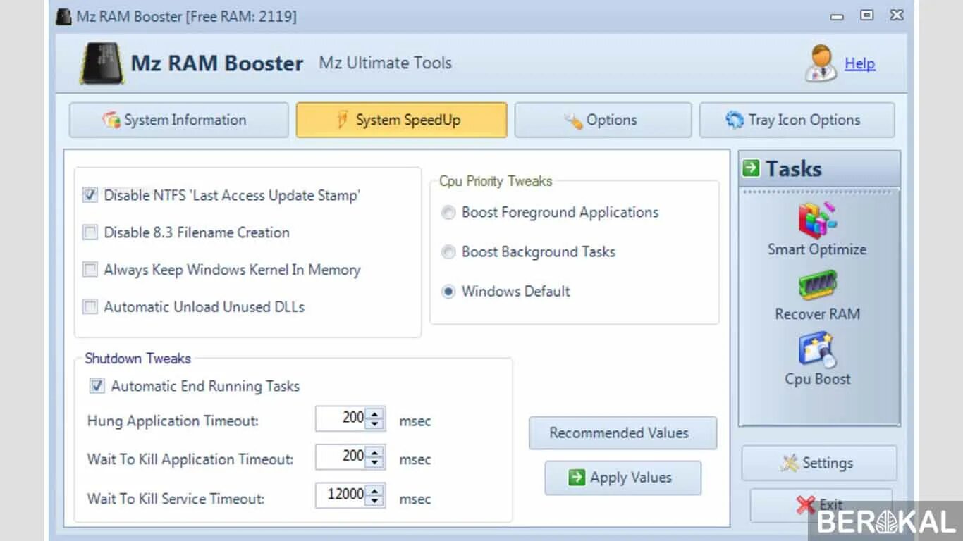Click the Smart Optimize icon
This screenshot has width=963, height=541.
click(817, 219)
